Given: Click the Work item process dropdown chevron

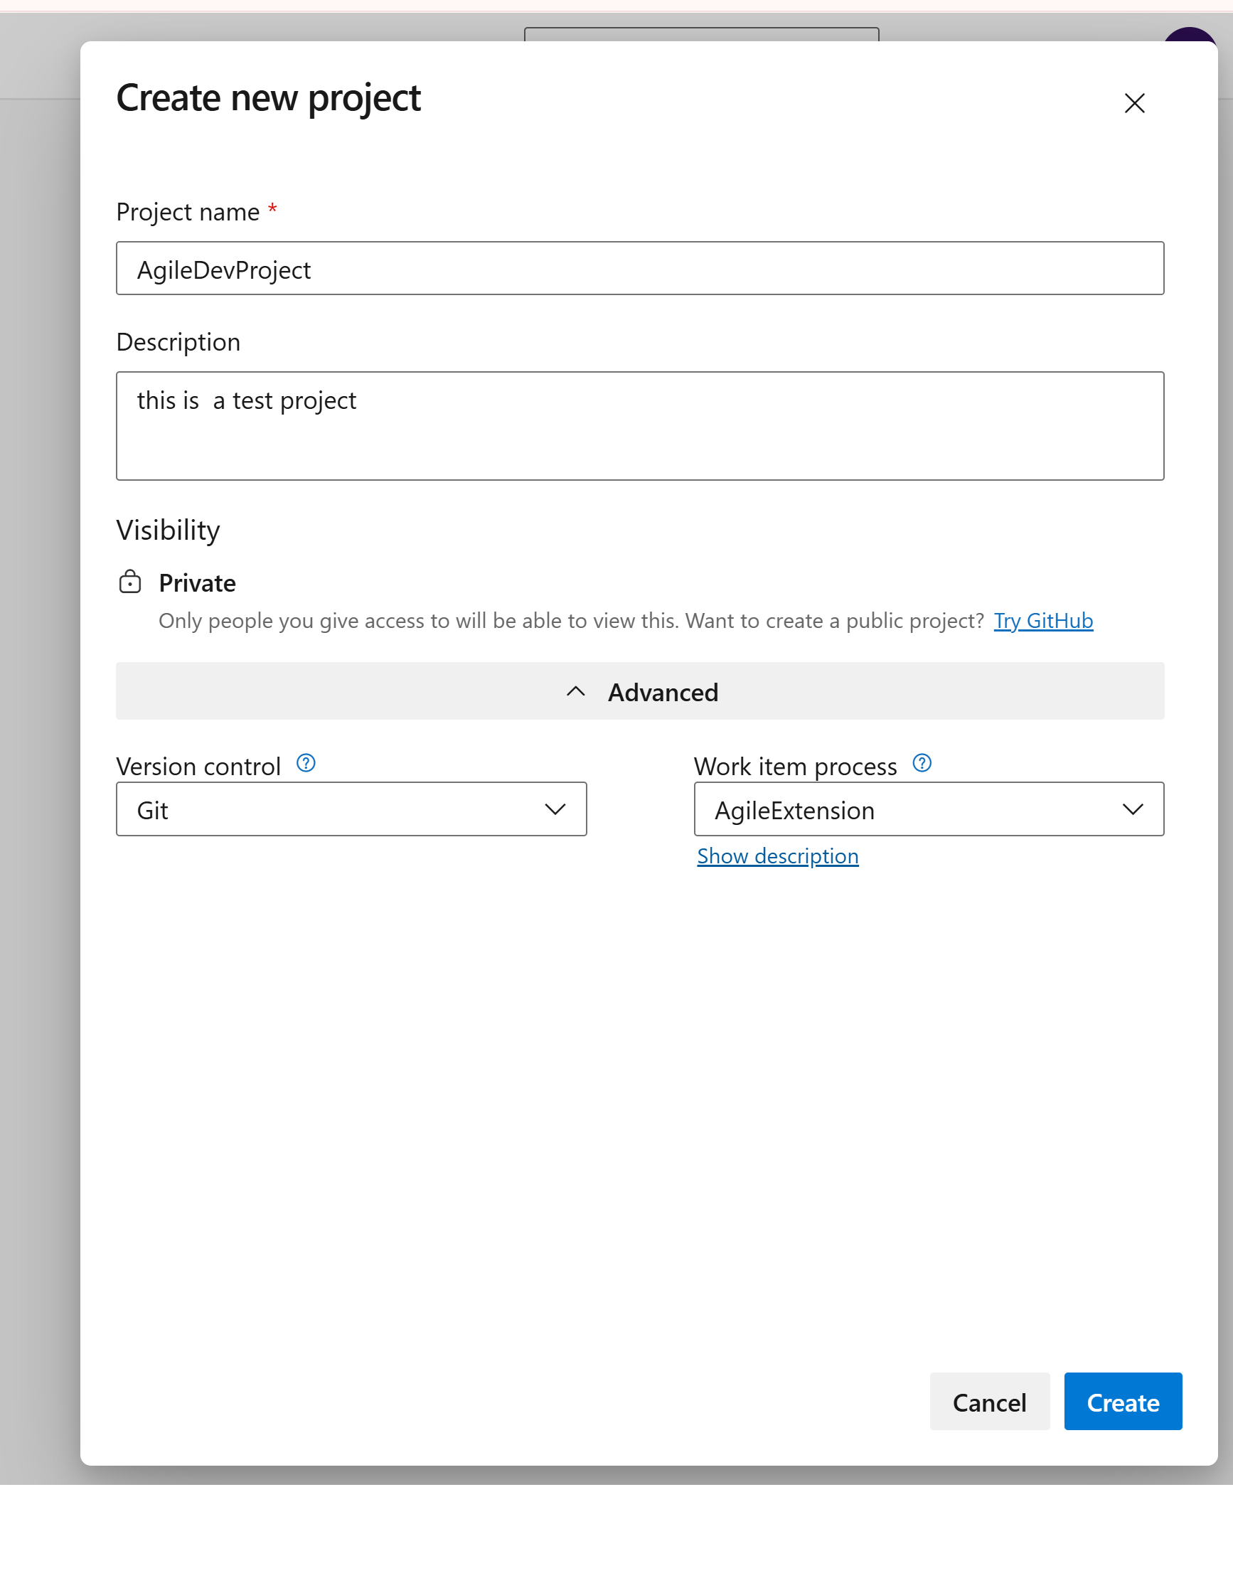Looking at the screenshot, I should click(x=1134, y=809).
